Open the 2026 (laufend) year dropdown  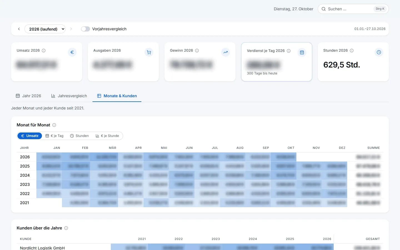(x=45, y=29)
